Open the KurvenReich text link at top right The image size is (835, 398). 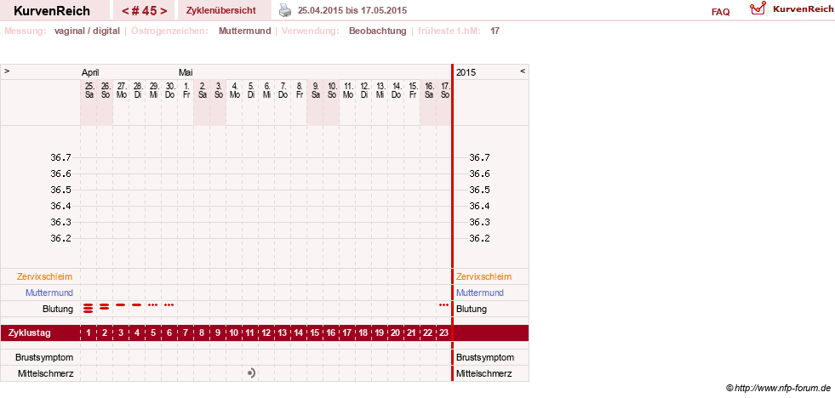[803, 9]
